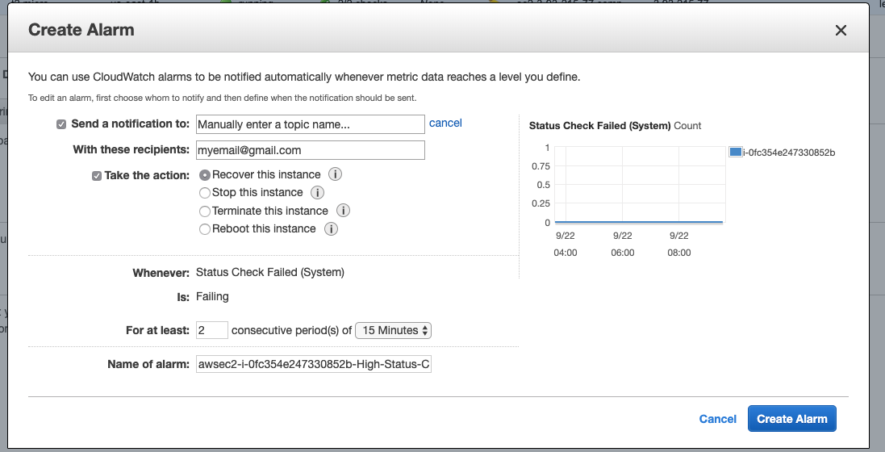This screenshot has height=452, width=885.
Task: Close the Create Alarm dialog with X
Action: coord(841,31)
